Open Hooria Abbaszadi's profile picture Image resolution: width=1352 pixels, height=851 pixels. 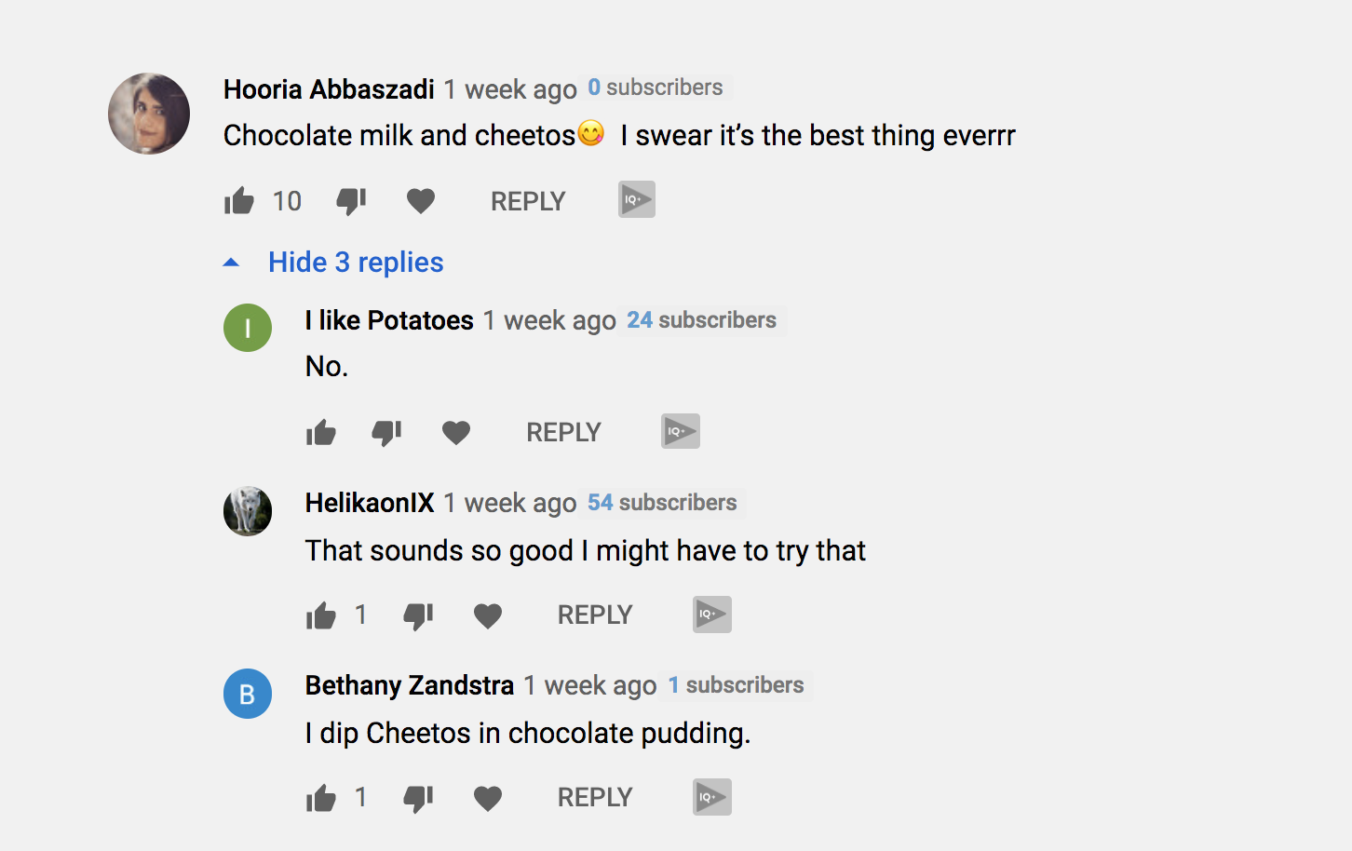149,114
